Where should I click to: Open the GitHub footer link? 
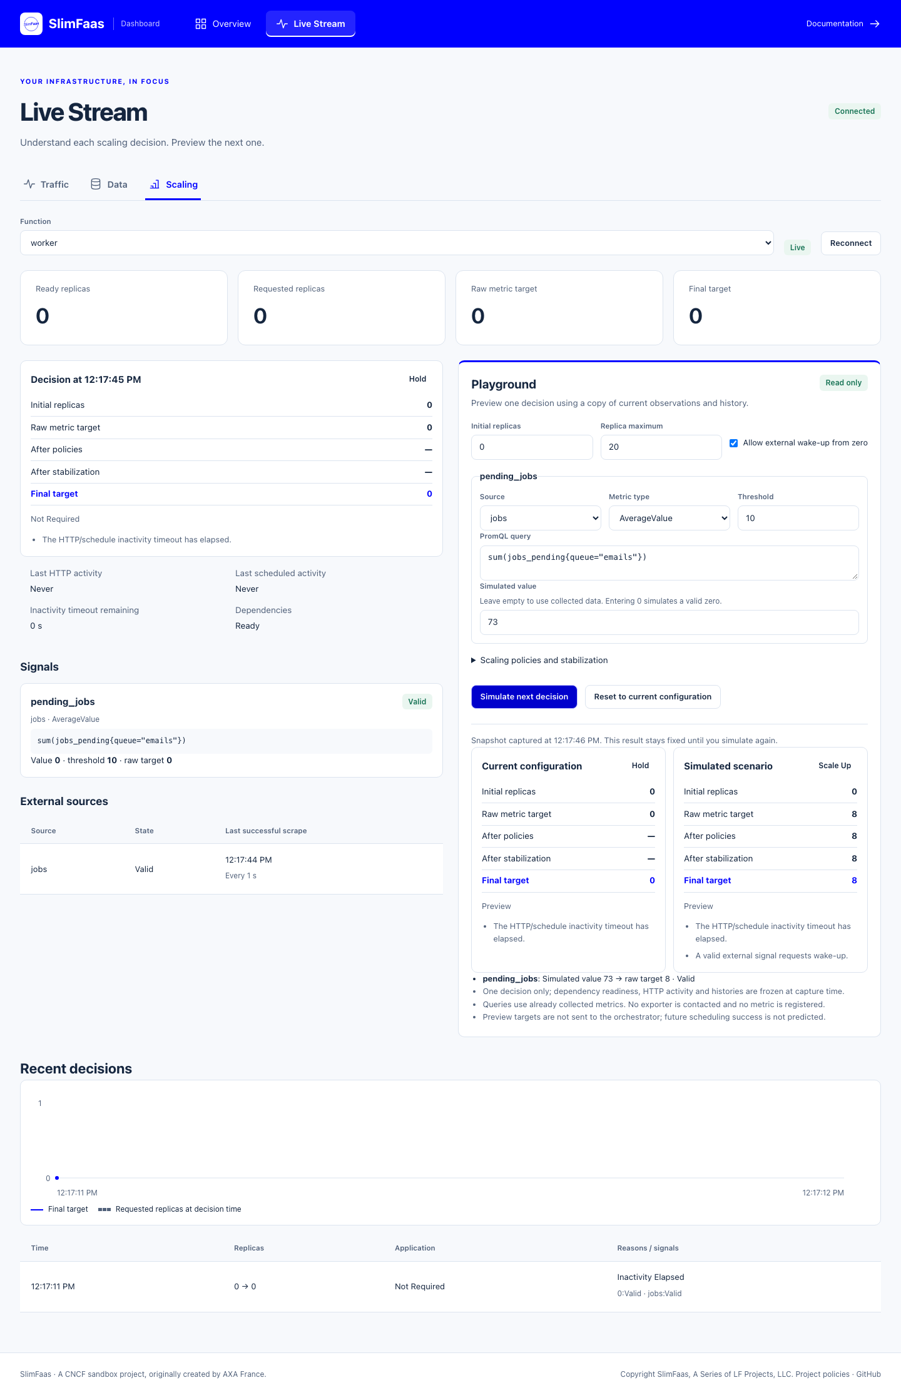pos(868,1374)
